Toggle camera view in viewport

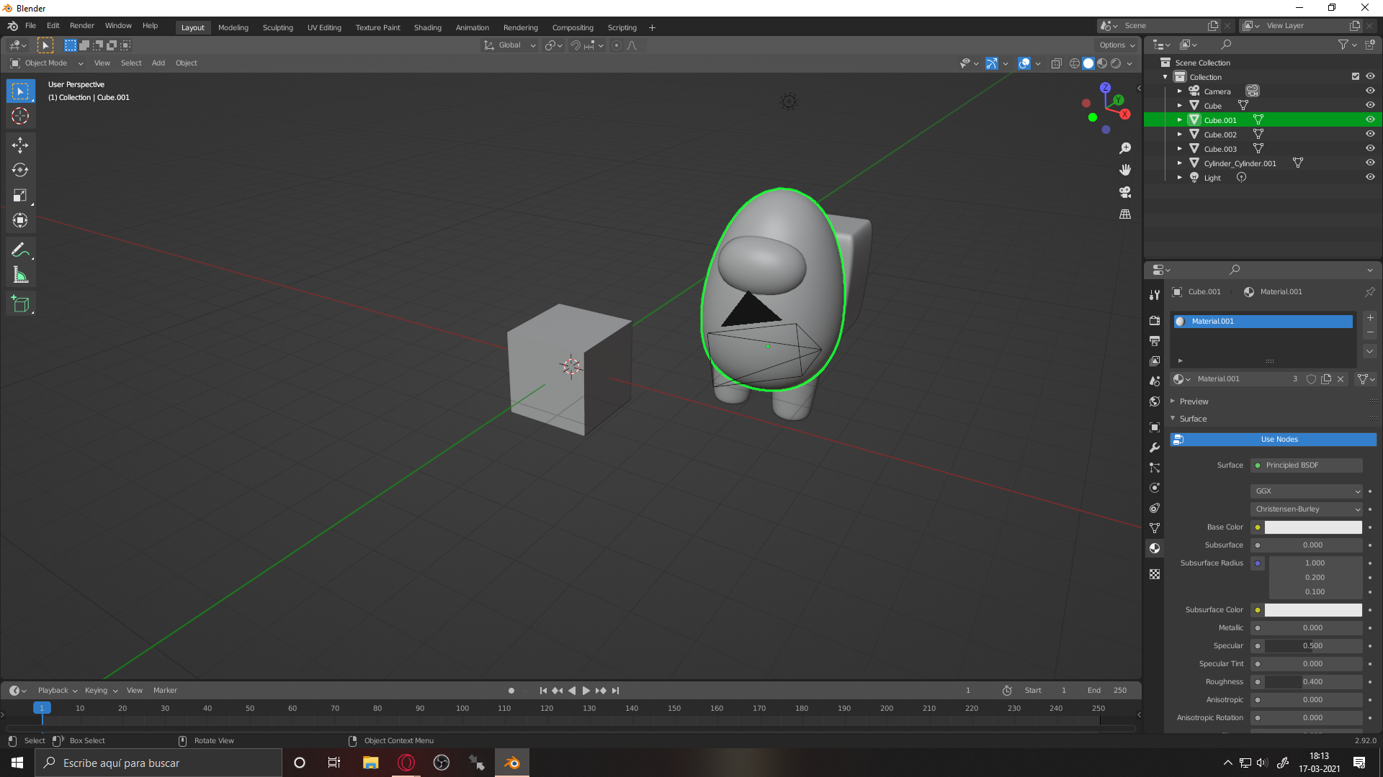click(x=1125, y=192)
